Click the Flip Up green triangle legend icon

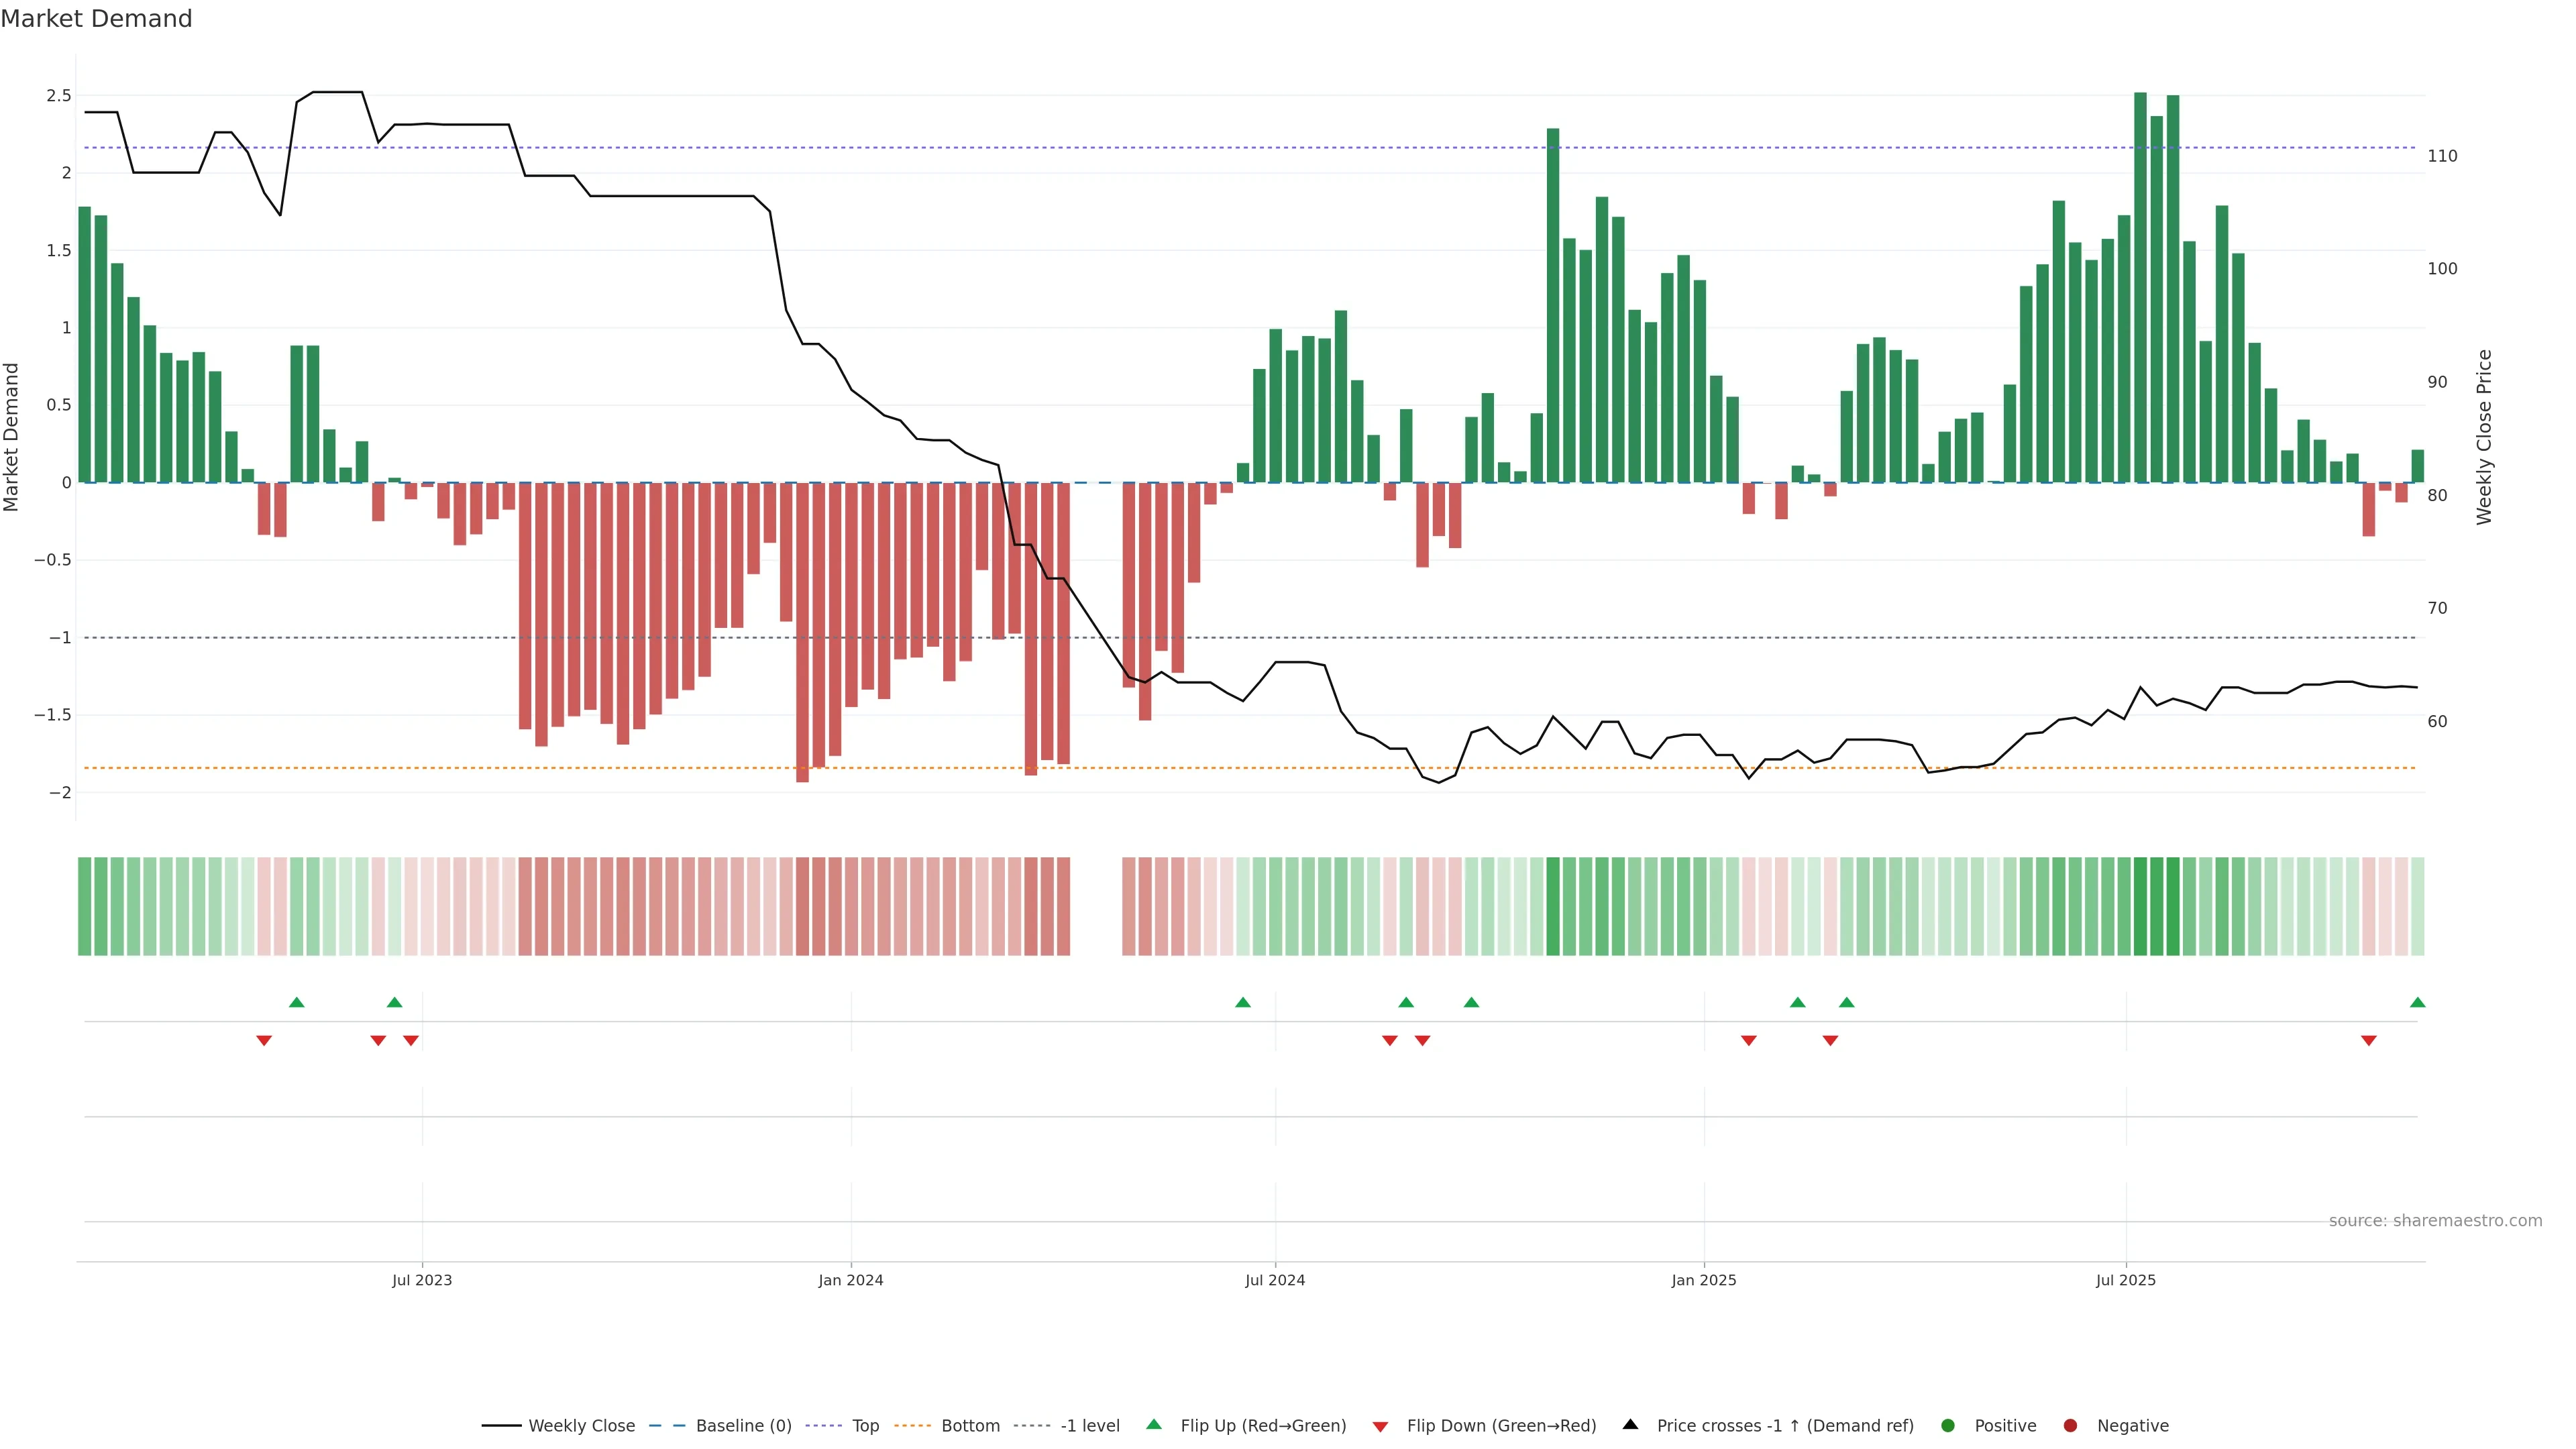pos(1153,1424)
